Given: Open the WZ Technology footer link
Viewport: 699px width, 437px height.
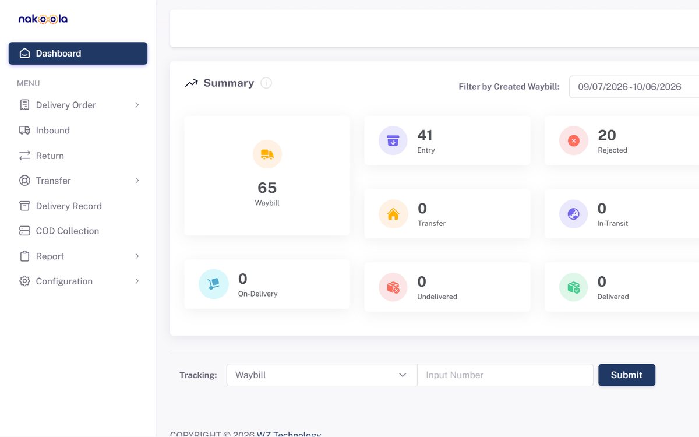Looking at the screenshot, I should point(289,434).
